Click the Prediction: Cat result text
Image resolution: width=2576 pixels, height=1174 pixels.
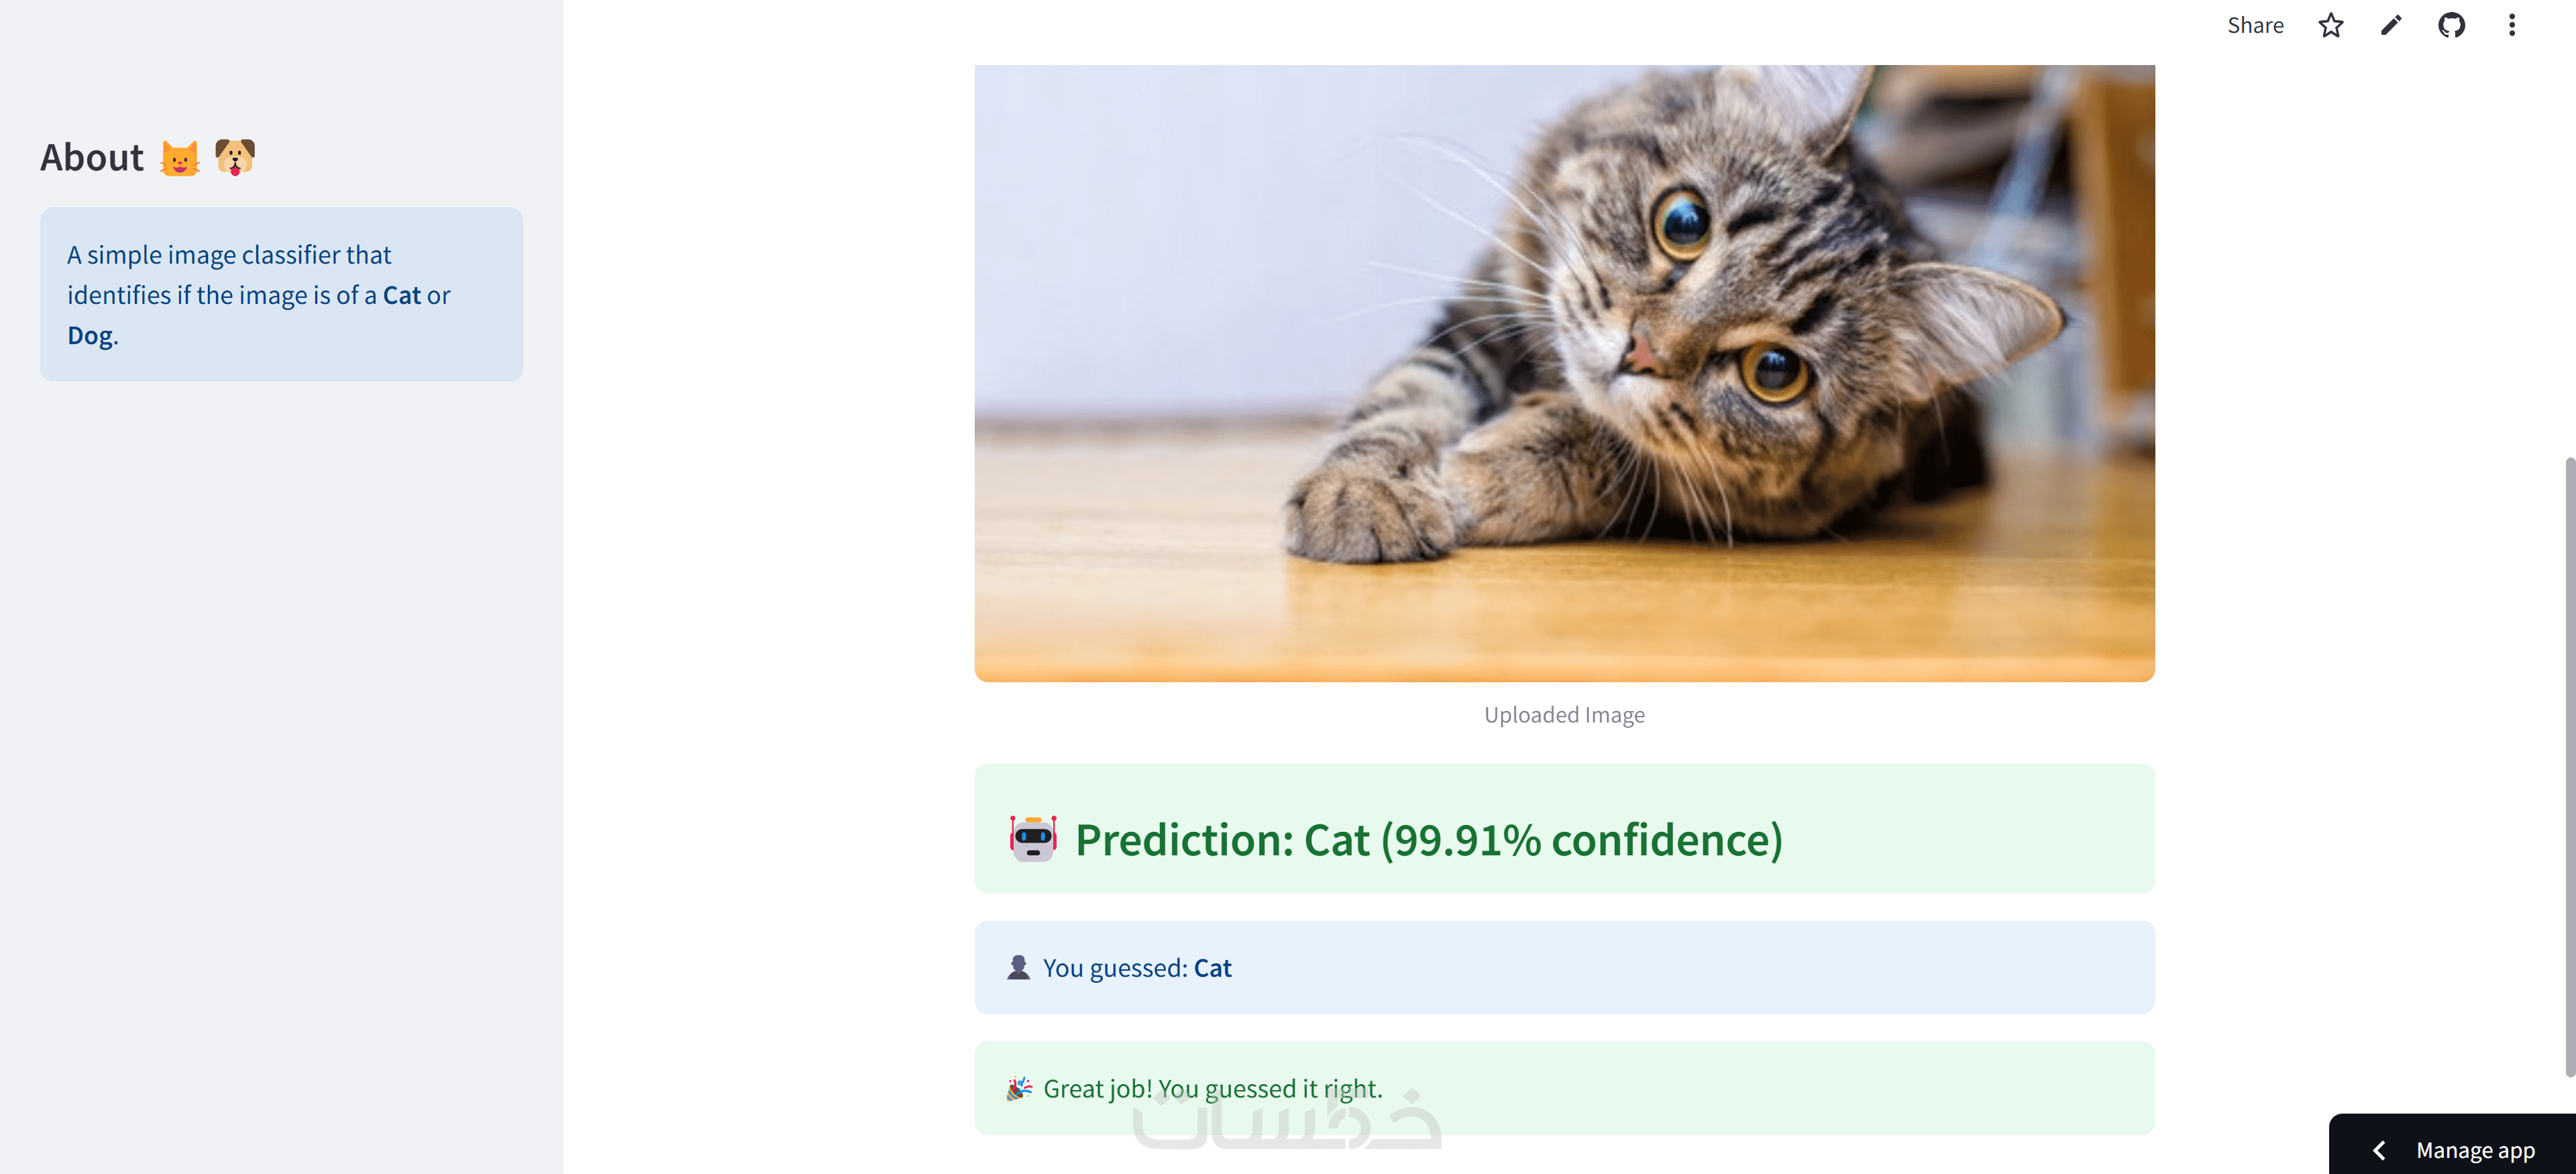click(x=1428, y=840)
